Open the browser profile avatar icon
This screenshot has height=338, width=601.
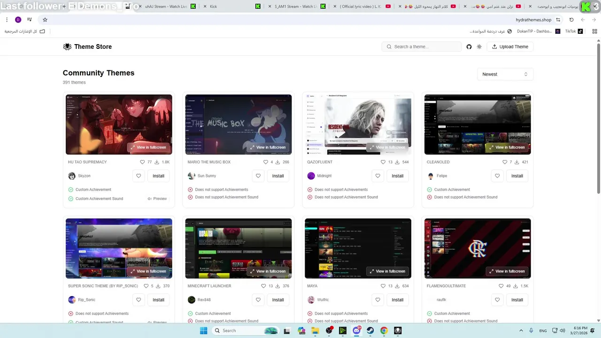(18, 20)
